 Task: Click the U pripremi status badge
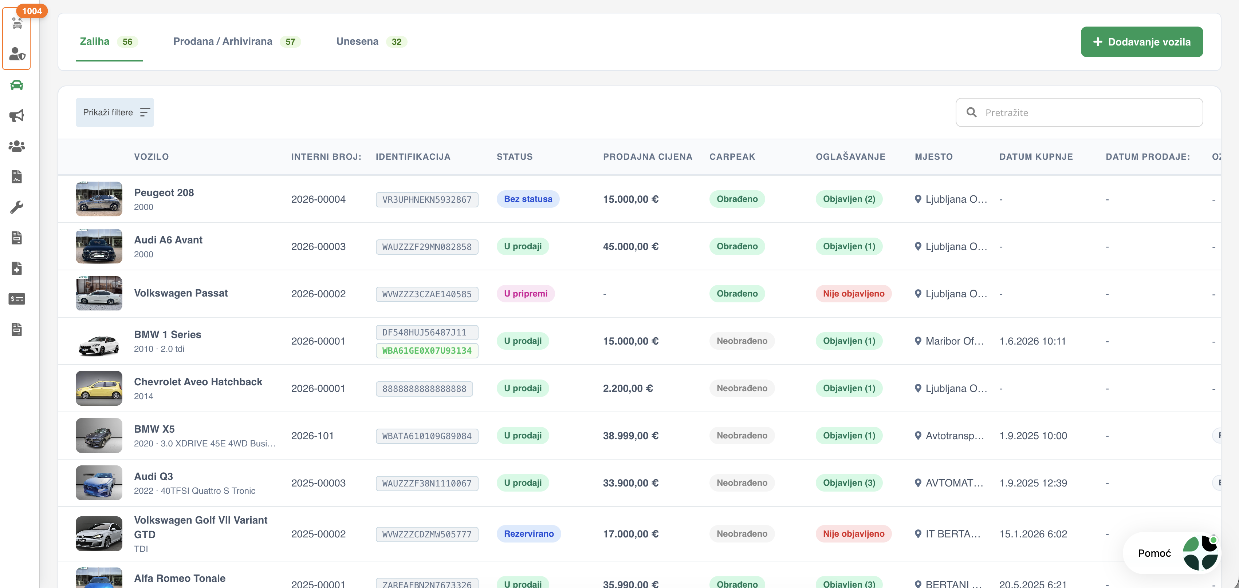[525, 294]
